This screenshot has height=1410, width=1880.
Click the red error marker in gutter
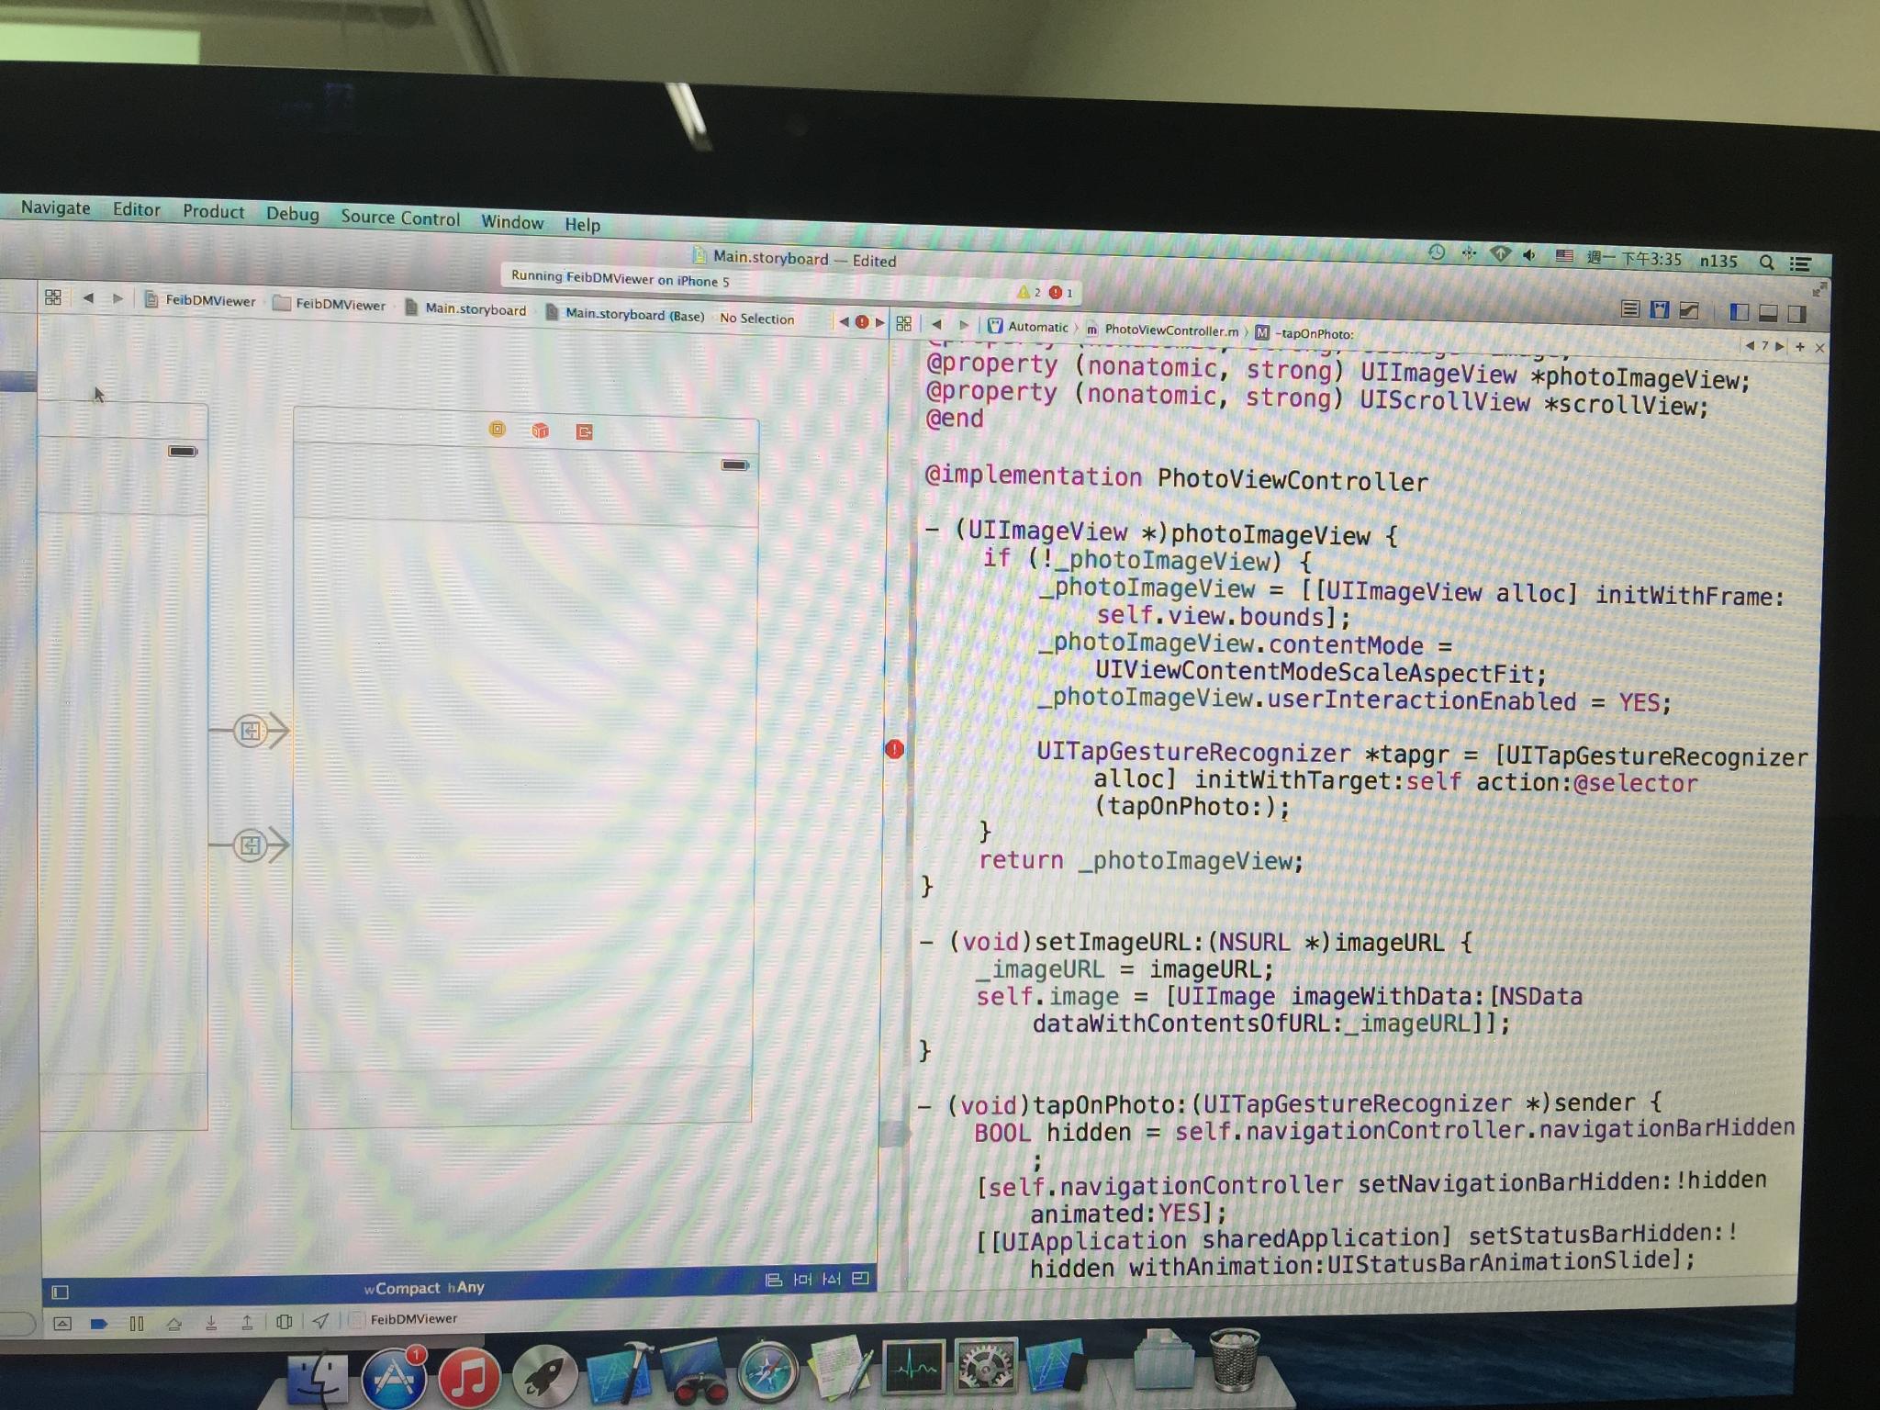(x=894, y=749)
